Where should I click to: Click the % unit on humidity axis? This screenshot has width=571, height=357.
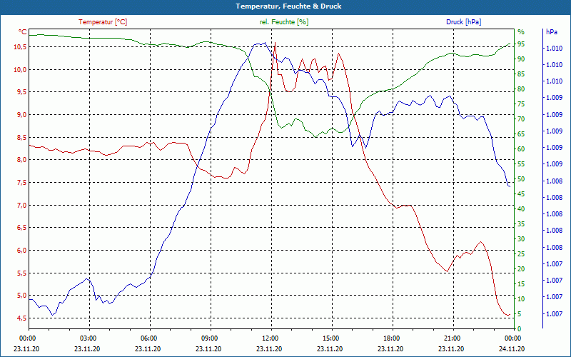tap(521, 32)
